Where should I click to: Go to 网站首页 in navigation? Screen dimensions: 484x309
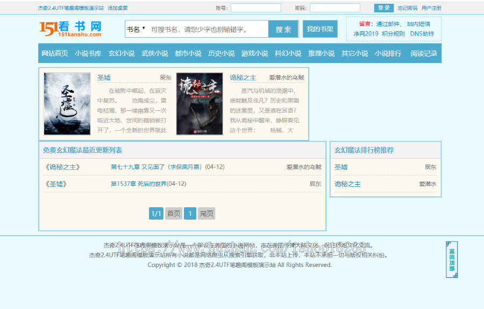55,53
